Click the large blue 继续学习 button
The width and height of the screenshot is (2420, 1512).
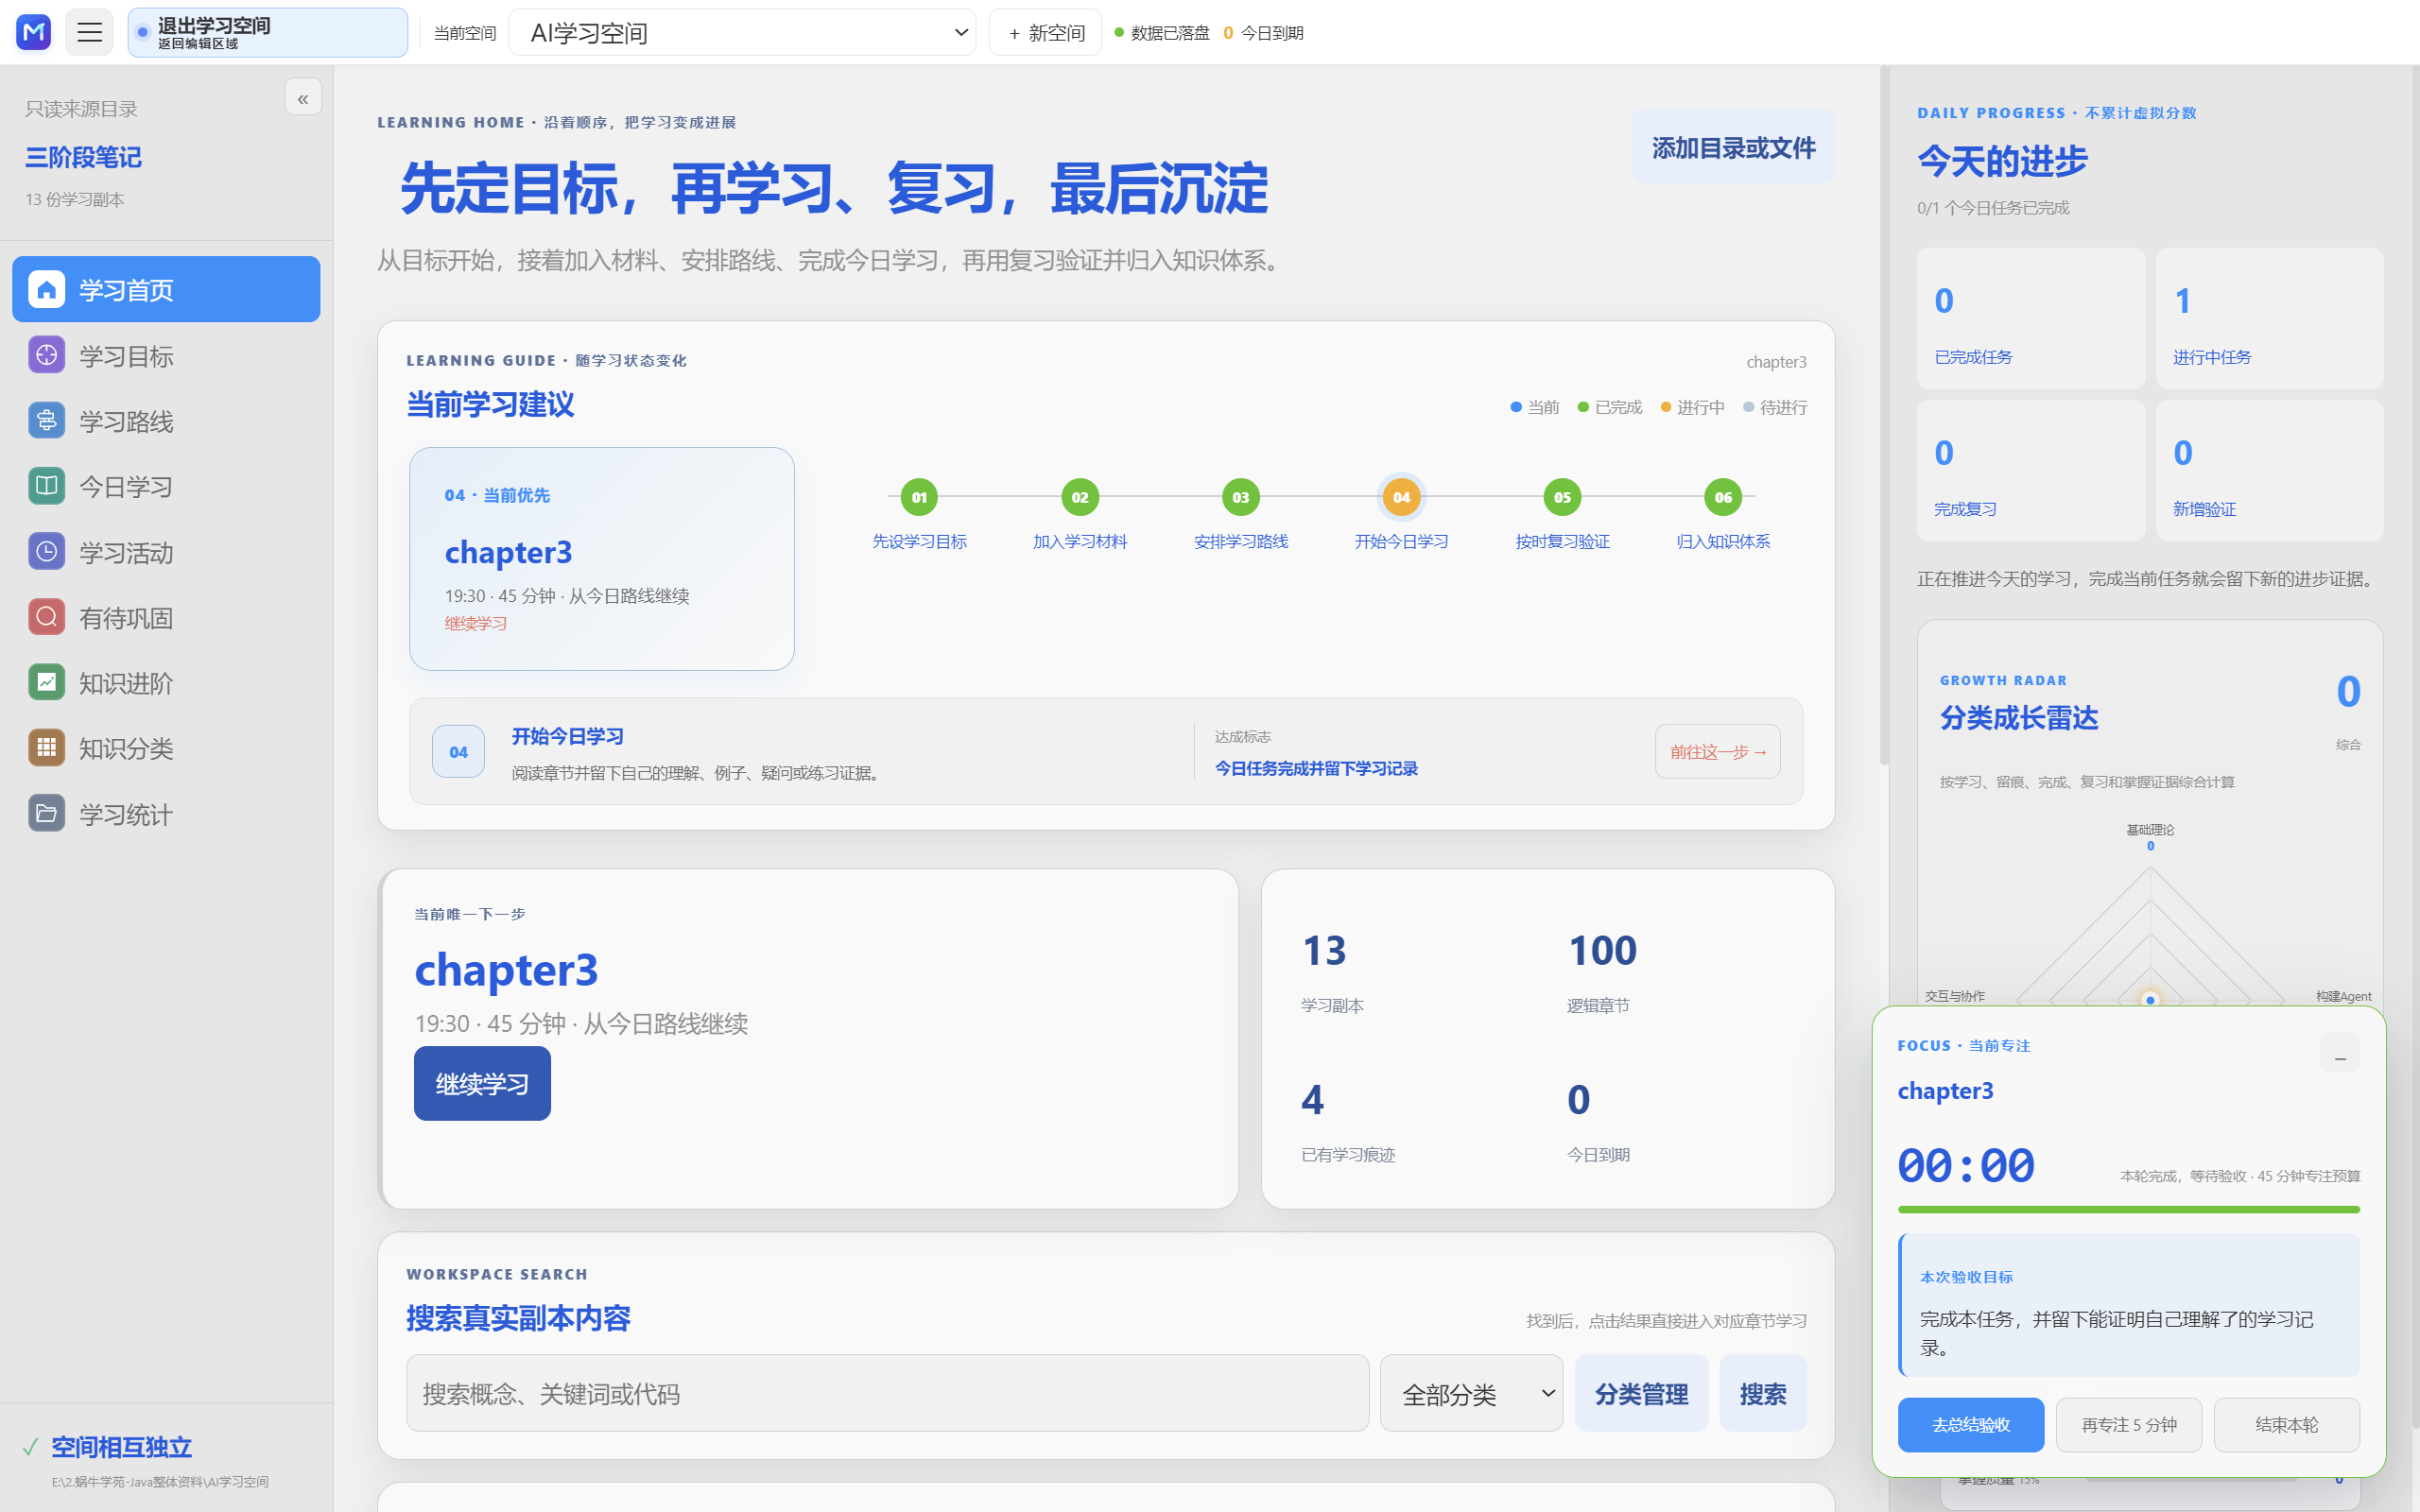click(x=482, y=1083)
